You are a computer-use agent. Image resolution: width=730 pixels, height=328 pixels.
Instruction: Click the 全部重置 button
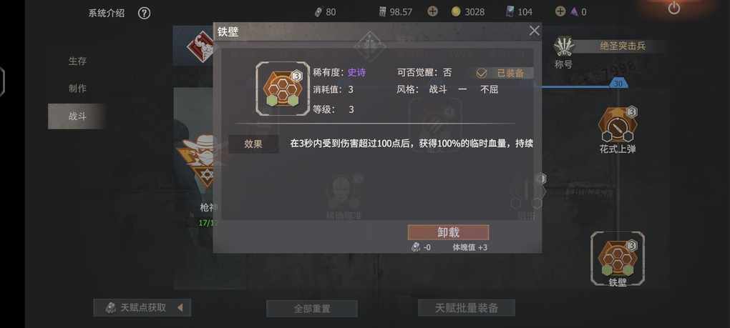click(312, 309)
